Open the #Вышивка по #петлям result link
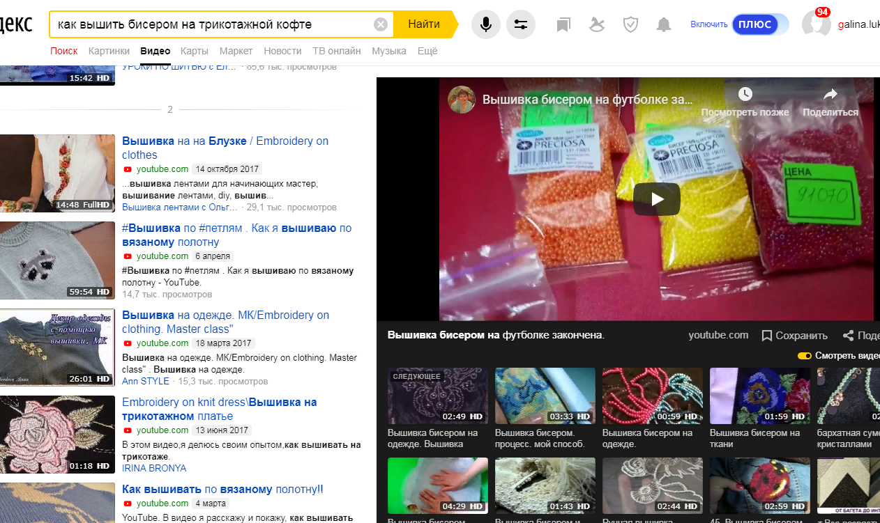Image resolution: width=880 pixels, height=523 pixels. pyautogui.click(x=237, y=235)
